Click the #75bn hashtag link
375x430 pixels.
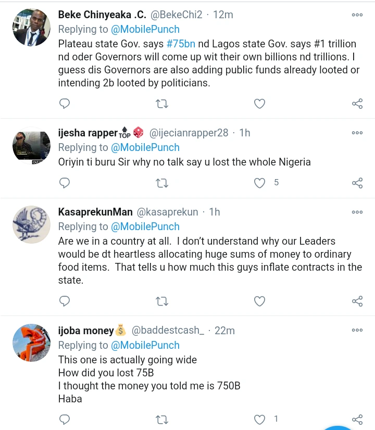click(x=181, y=44)
